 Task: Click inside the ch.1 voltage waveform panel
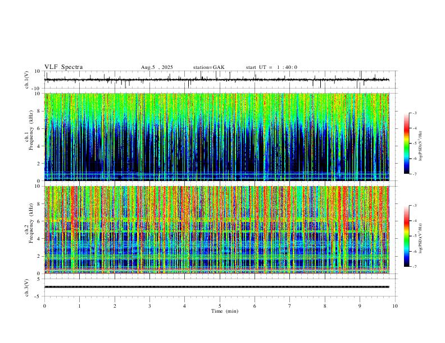(x=220, y=80)
